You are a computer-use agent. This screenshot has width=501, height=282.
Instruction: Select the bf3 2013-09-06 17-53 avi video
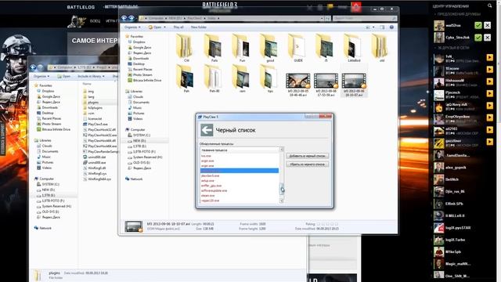[326, 84]
